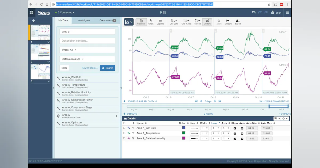
Task: Open the Datasources: All dropdown
Action: (87, 59)
